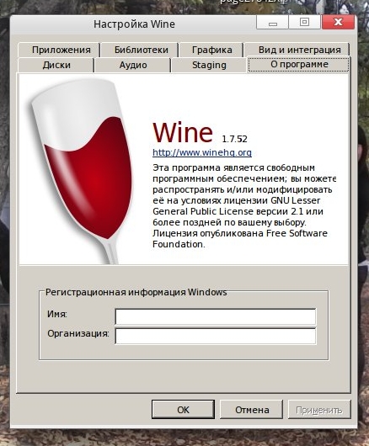Click the Wine glass logo image
This screenshot has width=369, height=446.
point(81,171)
